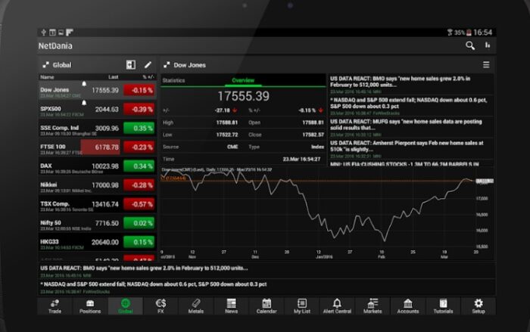Go to the FX currency section
The height and width of the screenshot is (332, 530).
click(161, 306)
